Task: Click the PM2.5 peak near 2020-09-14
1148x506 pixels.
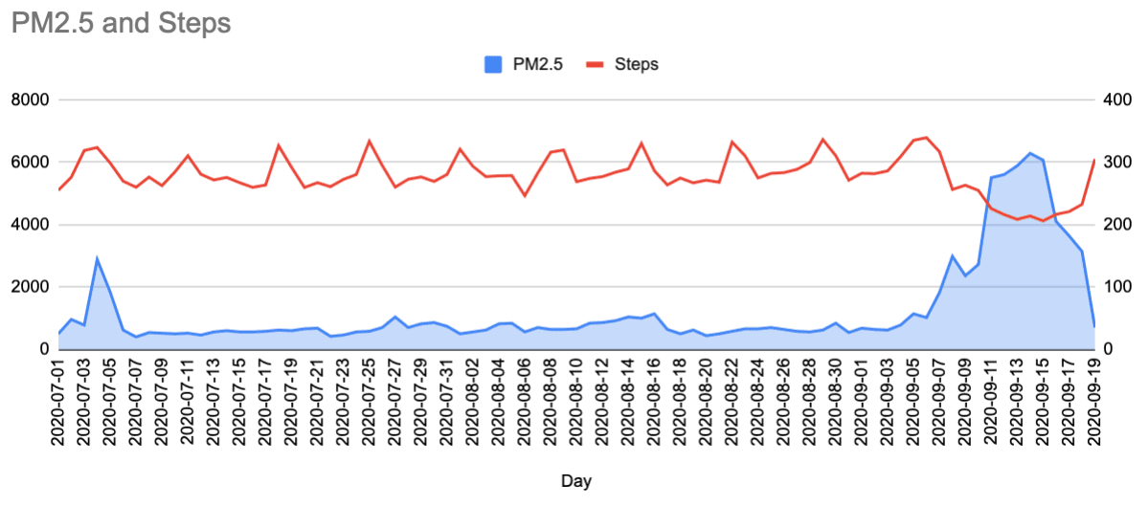Action: point(1030,153)
